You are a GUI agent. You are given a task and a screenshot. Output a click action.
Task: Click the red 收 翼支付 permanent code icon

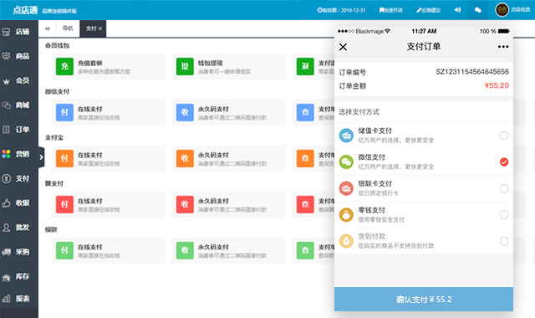(x=185, y=204)
